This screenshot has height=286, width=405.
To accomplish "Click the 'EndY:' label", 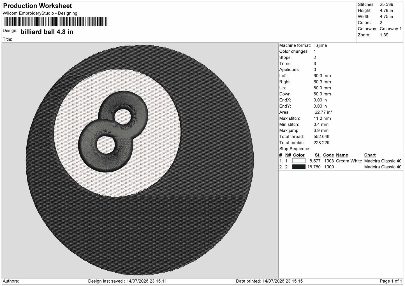I will [285, 106].
